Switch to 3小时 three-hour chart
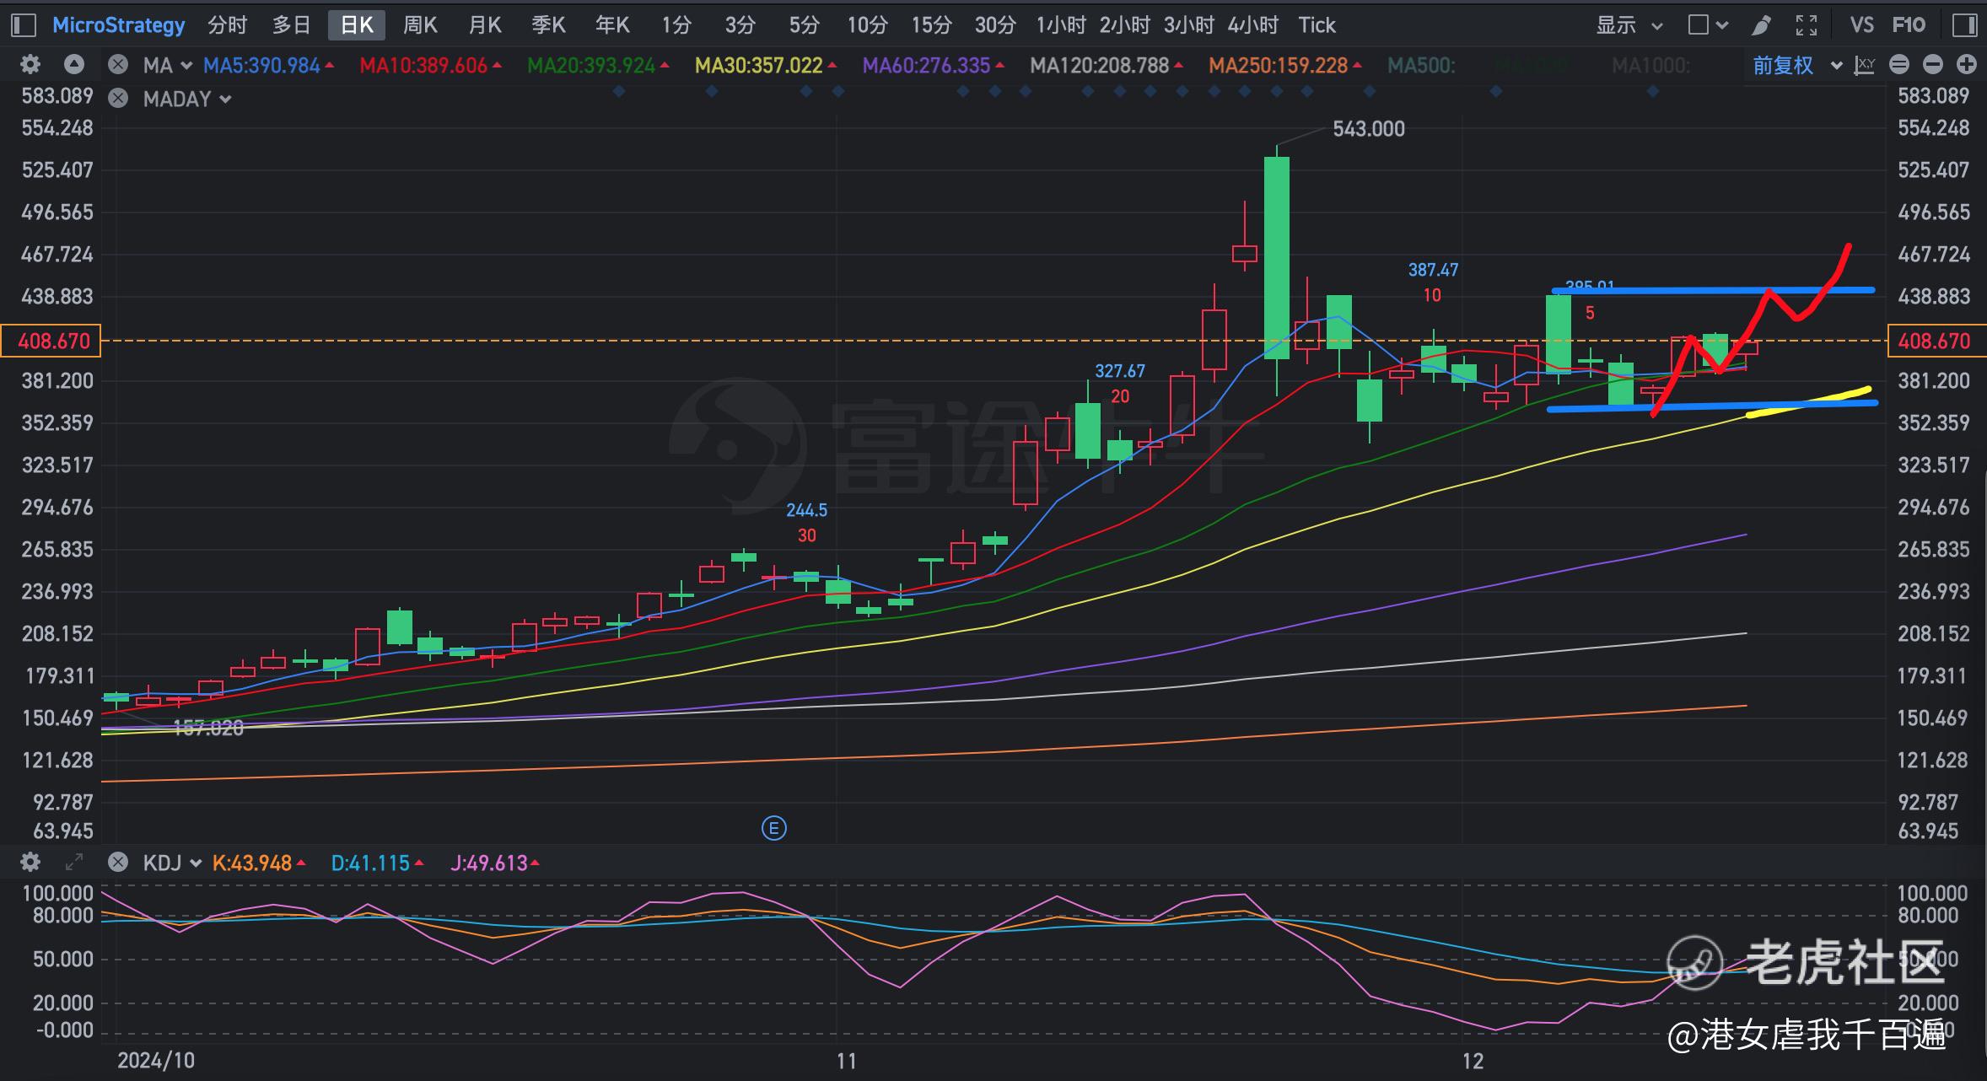 [x=1189, y=25]
